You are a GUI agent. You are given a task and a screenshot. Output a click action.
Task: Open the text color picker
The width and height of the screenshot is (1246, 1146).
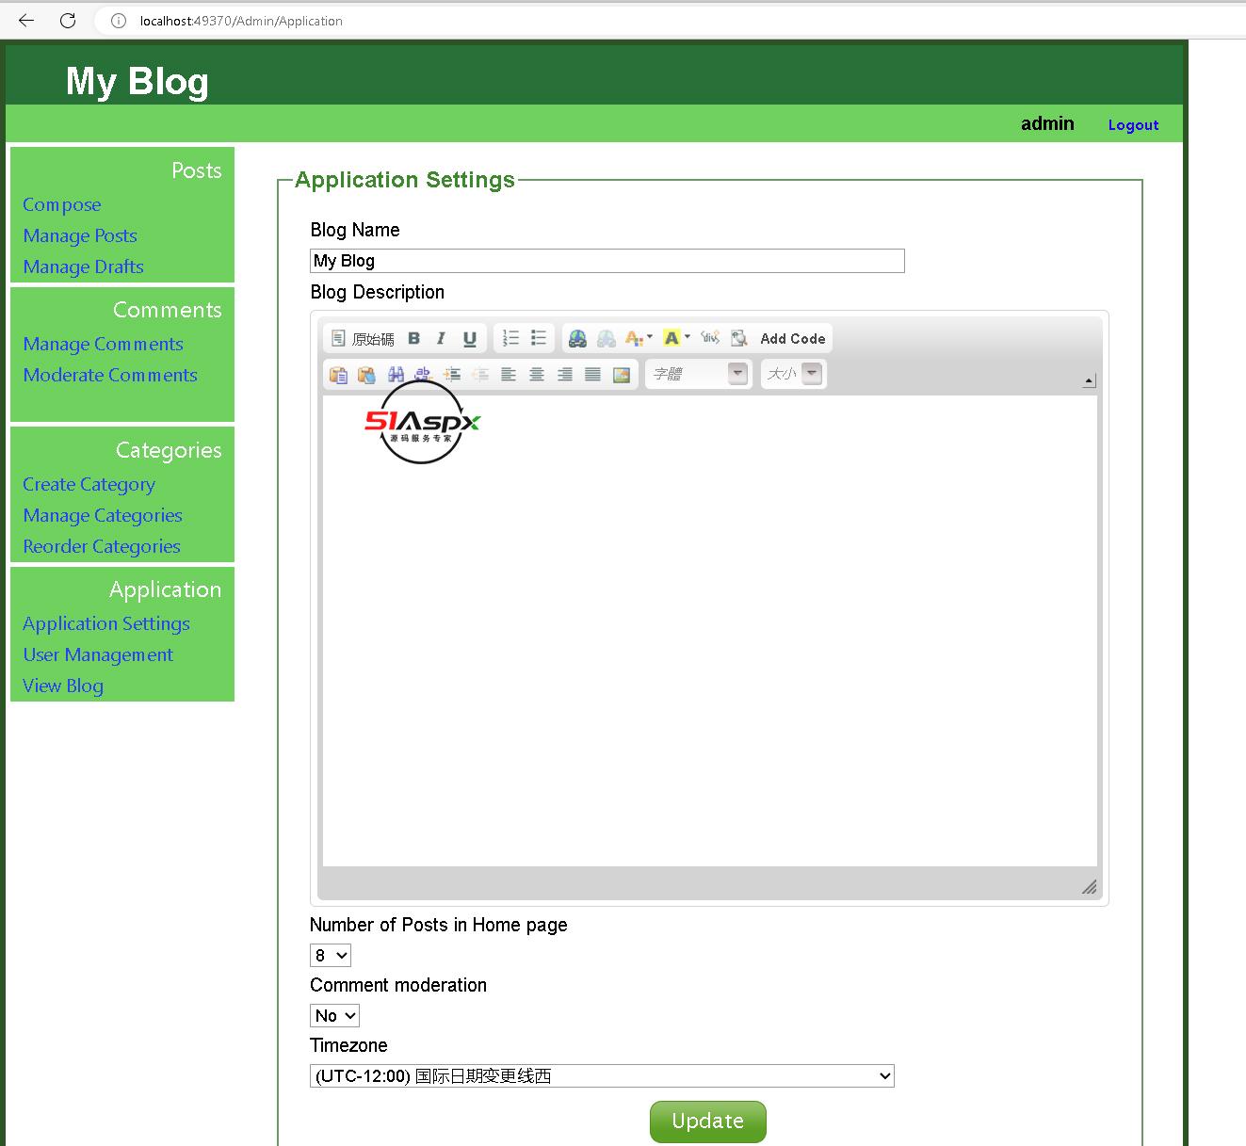[639, 339]
